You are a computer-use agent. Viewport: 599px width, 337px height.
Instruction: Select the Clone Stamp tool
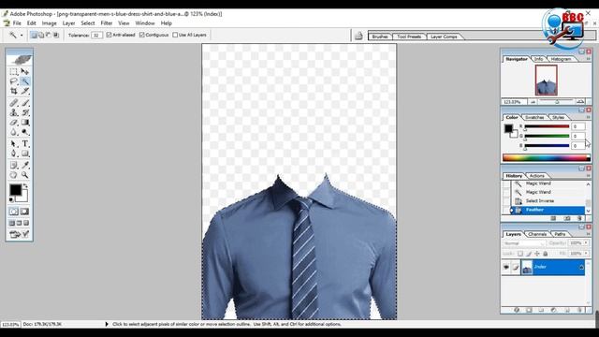[x=14, y=112]
